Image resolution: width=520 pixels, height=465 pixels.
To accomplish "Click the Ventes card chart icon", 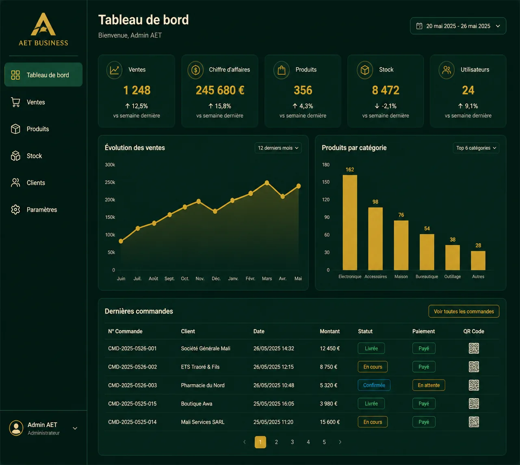I will click(x=115, y=70).
